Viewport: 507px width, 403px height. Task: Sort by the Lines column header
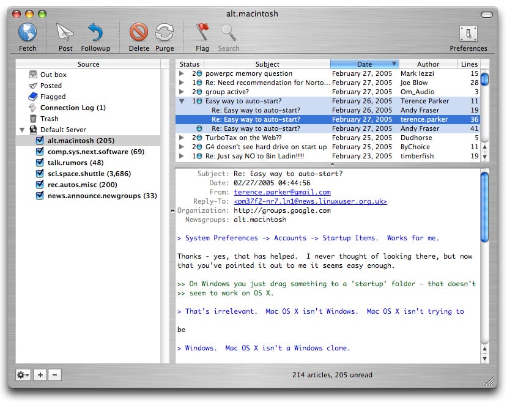[469, 64]
